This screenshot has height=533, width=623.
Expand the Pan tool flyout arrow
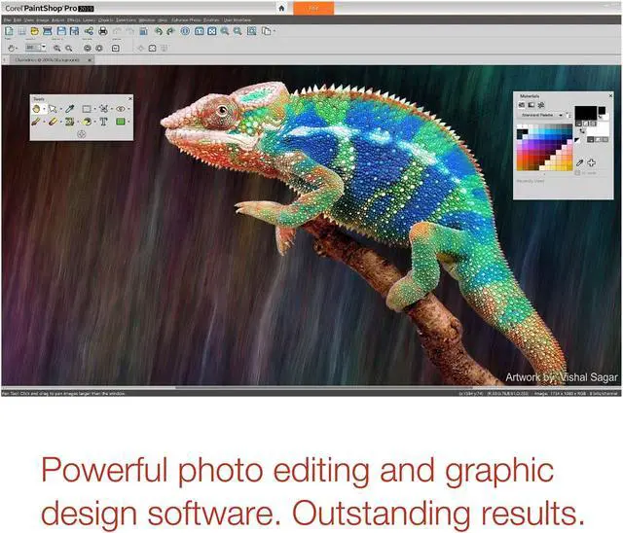(x=44, y=109)
